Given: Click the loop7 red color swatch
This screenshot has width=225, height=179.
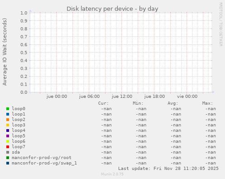Looking at the screenshot, I should [x=8, y=147].
